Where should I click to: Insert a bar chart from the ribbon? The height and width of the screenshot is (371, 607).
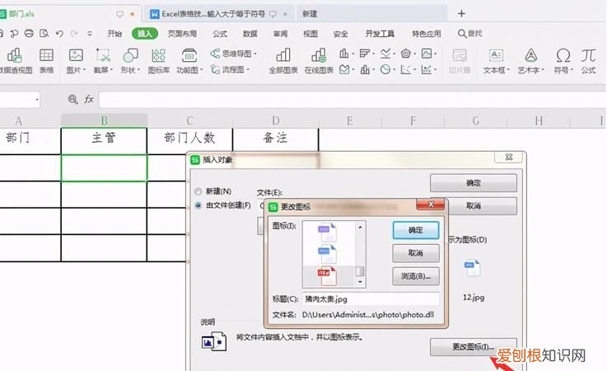(x=364, y=53)
